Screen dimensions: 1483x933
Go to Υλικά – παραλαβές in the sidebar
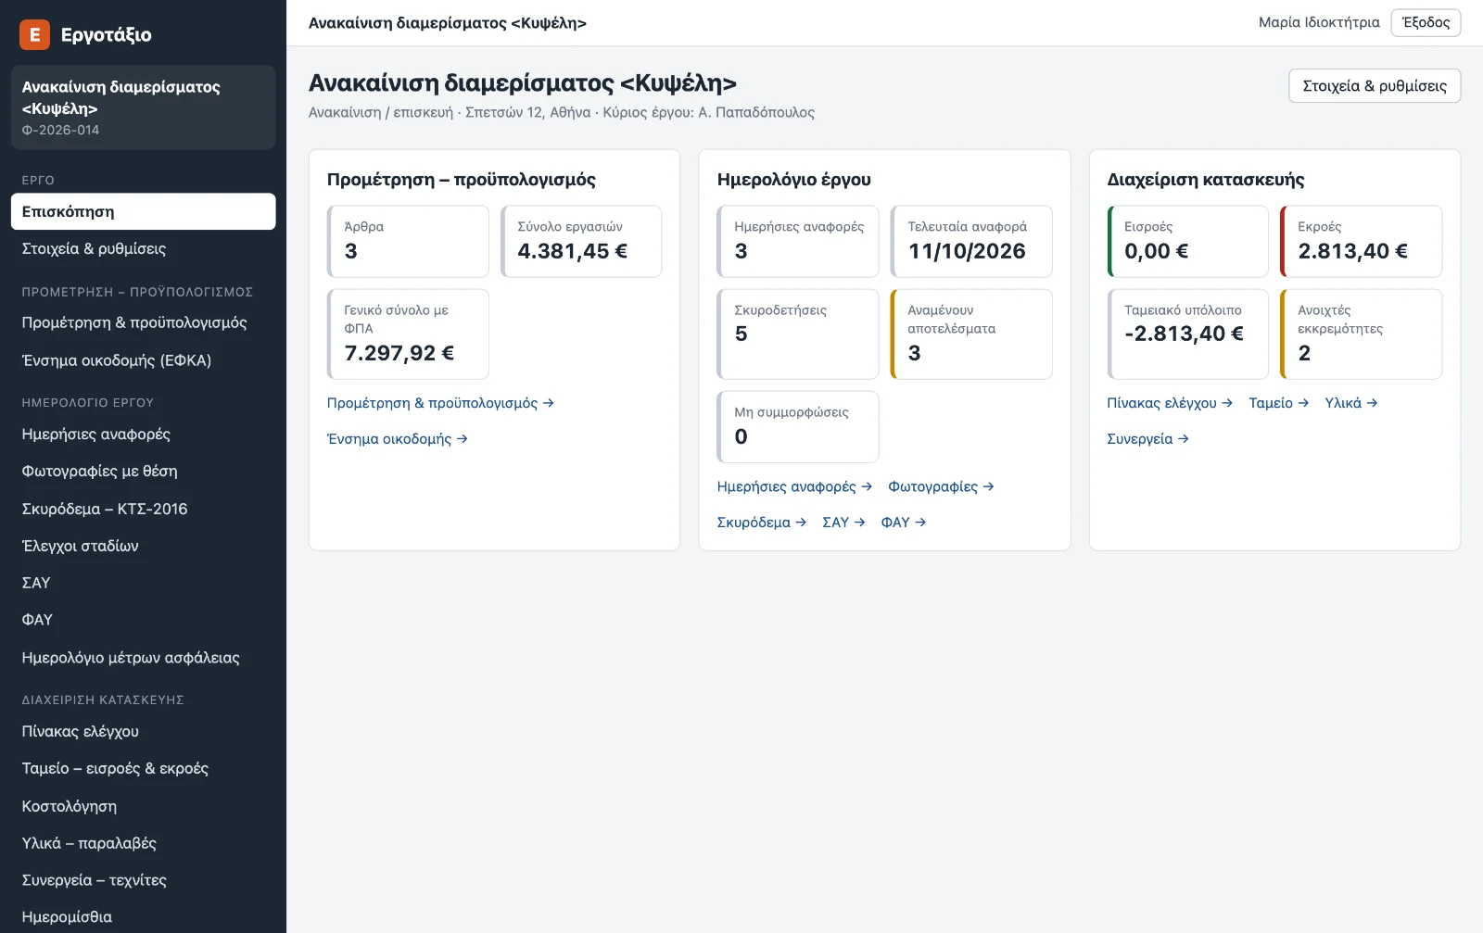click(143, 843)
